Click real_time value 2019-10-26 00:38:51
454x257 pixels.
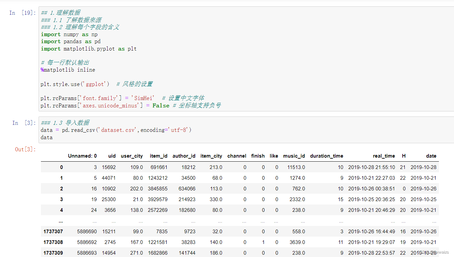372,189
